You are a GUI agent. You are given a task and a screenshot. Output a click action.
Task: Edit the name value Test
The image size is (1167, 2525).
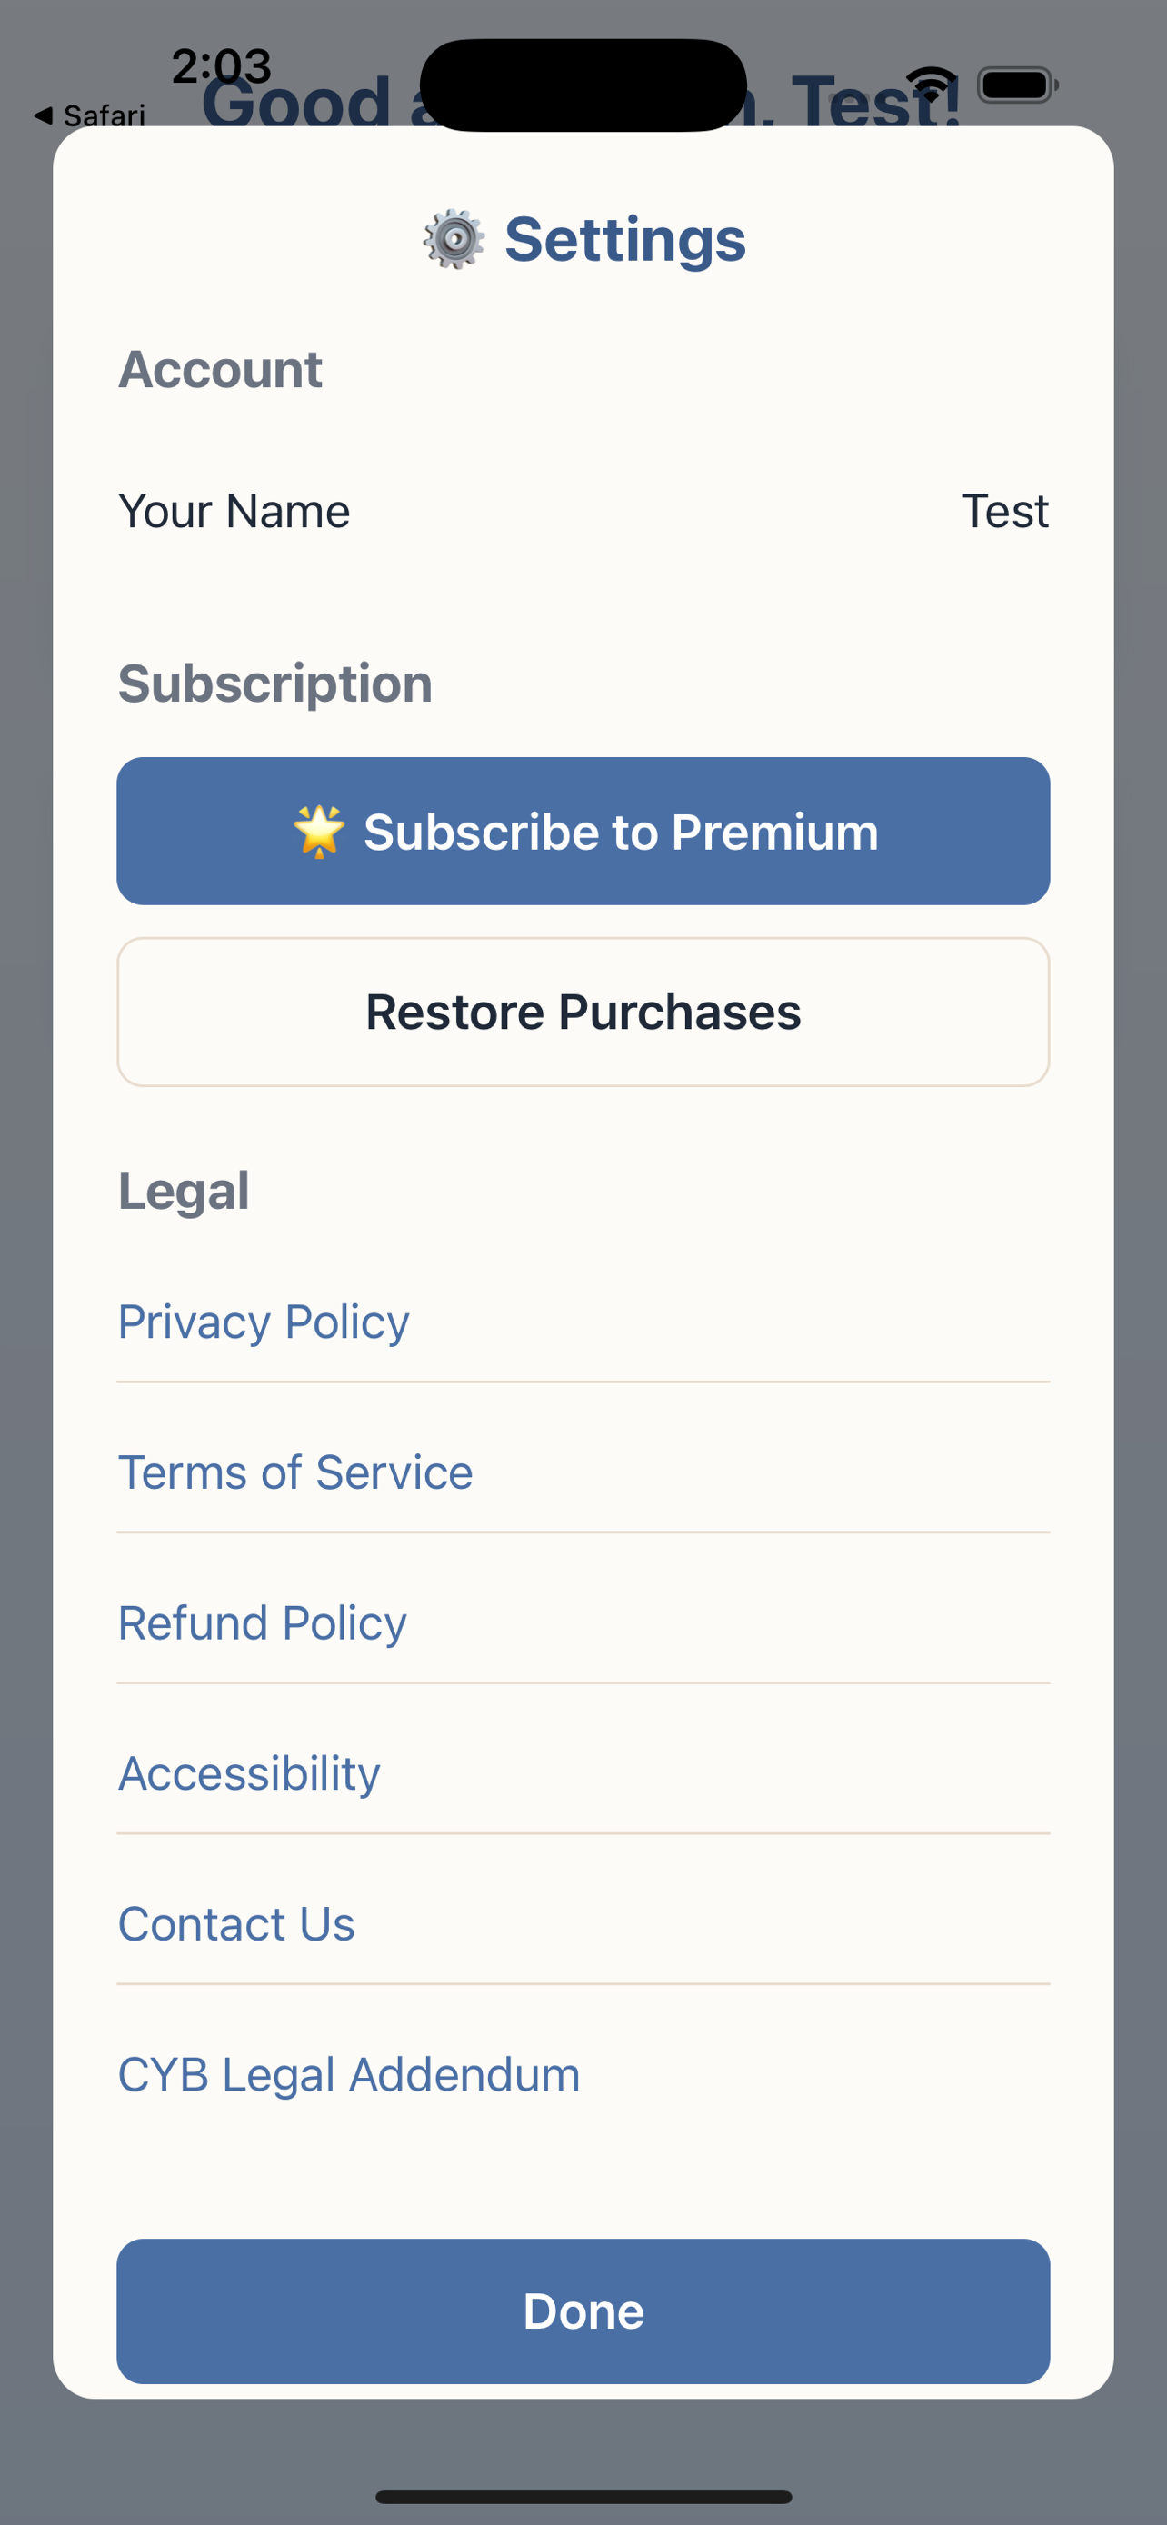(x=1004, y=511)
